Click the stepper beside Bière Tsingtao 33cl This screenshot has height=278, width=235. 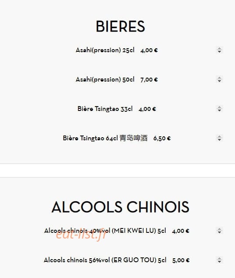point(219,109)
